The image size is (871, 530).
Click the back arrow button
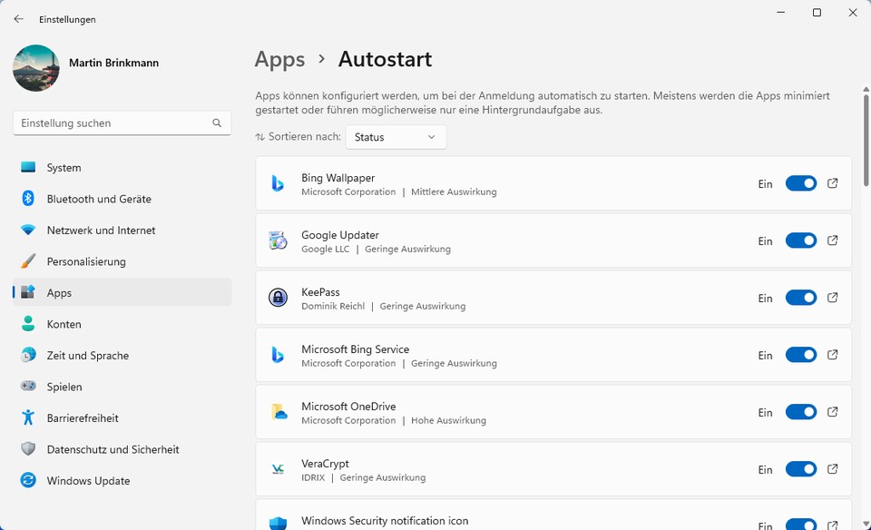18,18
